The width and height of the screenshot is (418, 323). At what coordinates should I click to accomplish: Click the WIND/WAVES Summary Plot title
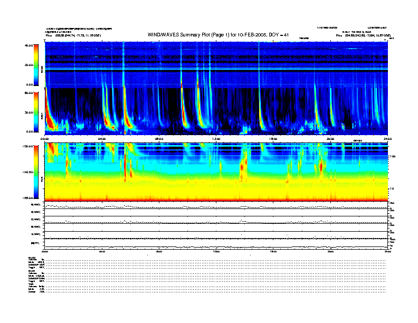[x=218, y=35]
